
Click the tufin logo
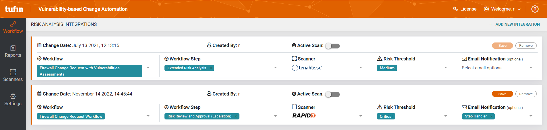pos(14,9)
